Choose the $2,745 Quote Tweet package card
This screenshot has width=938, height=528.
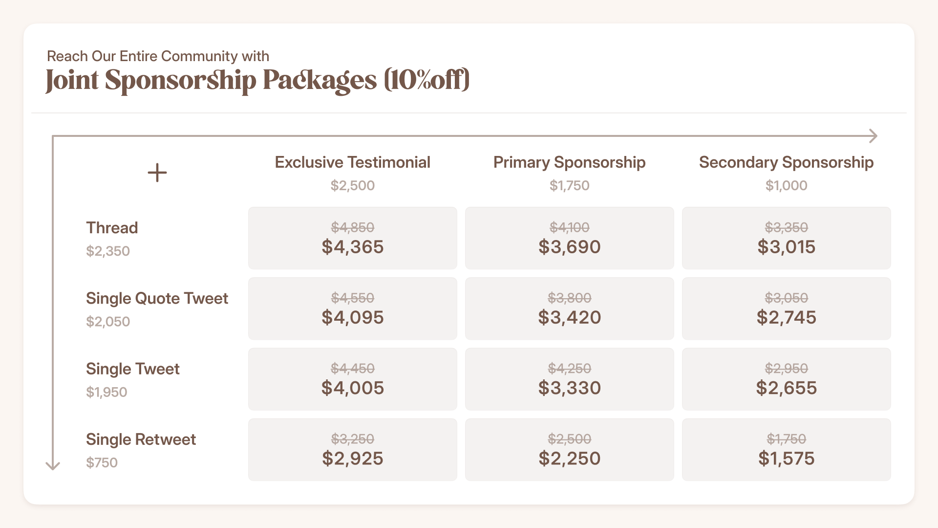[786, 308]
